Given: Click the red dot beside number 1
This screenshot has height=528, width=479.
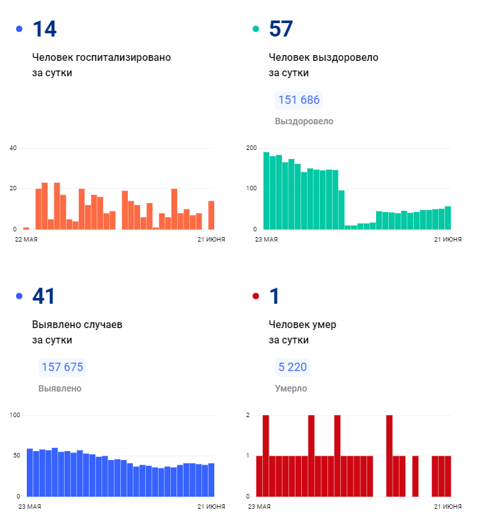Looking at the screenshot, I should tap(256, 296).
